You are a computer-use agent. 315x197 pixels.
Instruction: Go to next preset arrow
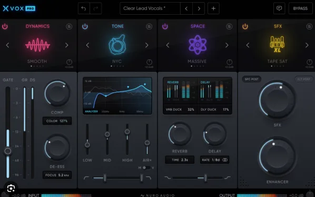[199, 8]
